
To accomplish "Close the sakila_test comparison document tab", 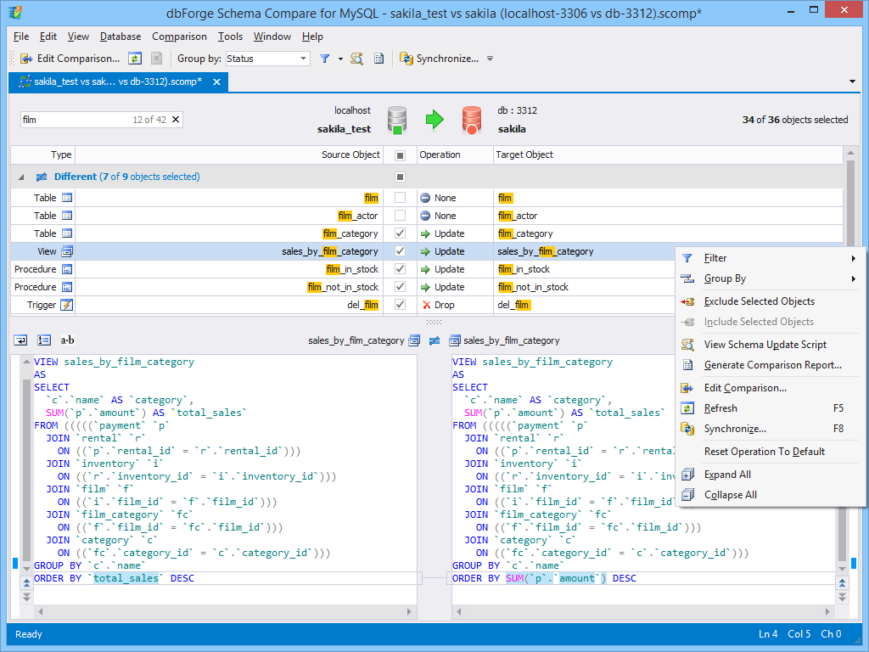I will 216,82.
